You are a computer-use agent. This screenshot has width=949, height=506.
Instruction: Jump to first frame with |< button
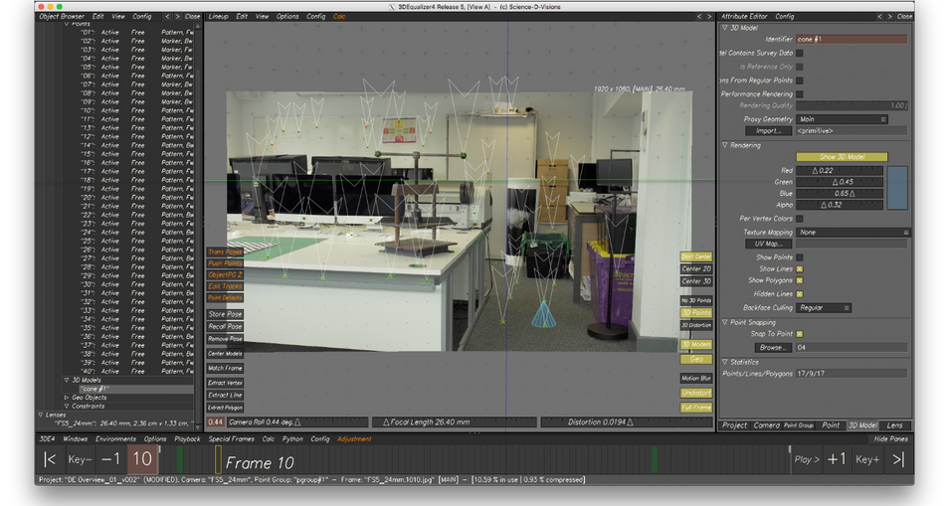tap(50, 460)
